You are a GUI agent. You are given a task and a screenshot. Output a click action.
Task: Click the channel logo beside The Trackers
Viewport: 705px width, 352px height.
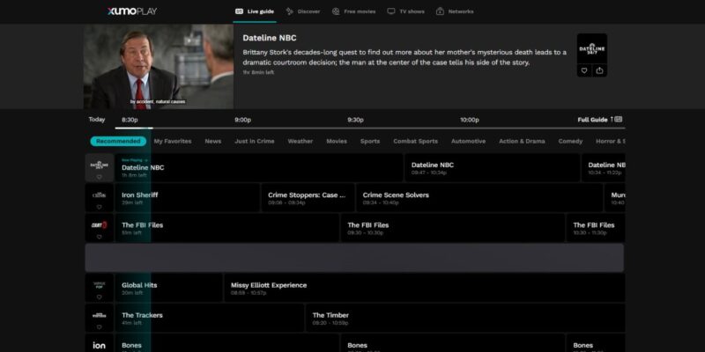coord(100,315)
